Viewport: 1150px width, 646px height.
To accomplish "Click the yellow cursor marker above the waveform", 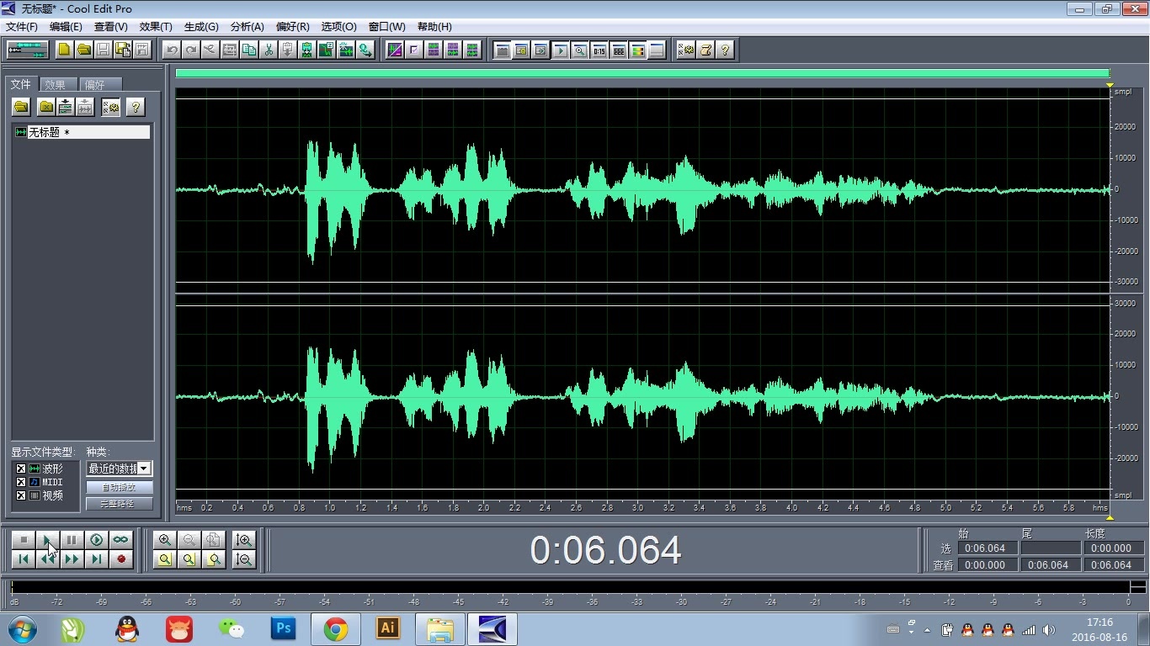I will point(1110,85).
